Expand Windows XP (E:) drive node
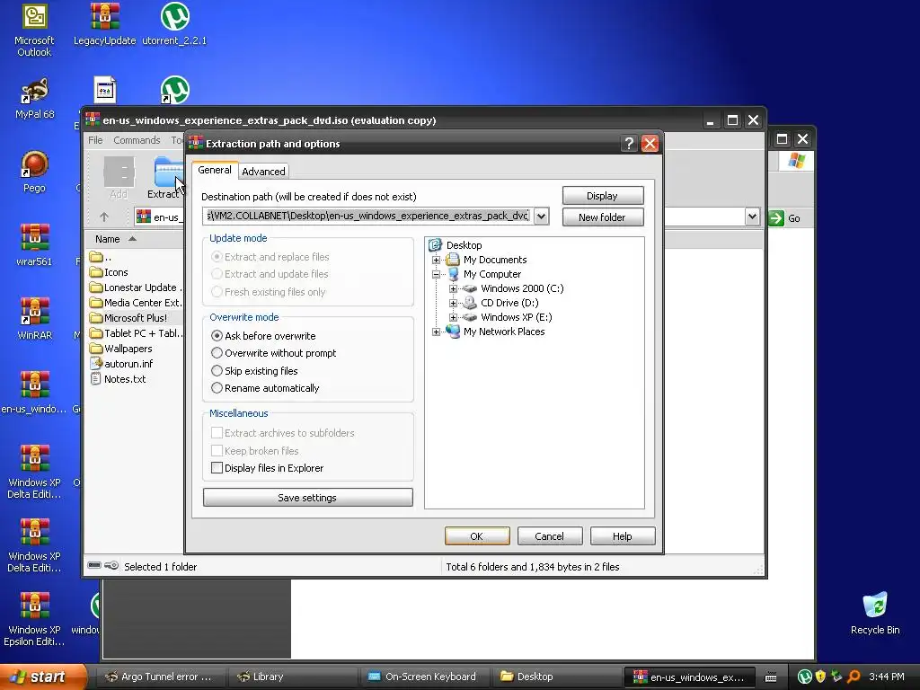The width and height of the screenshot is (920, 690). coord(453,317)
